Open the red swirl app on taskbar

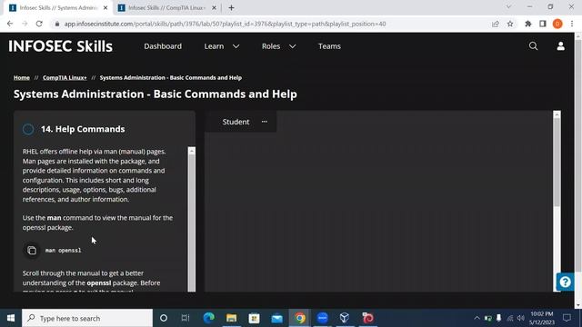(x=367, y=318)
